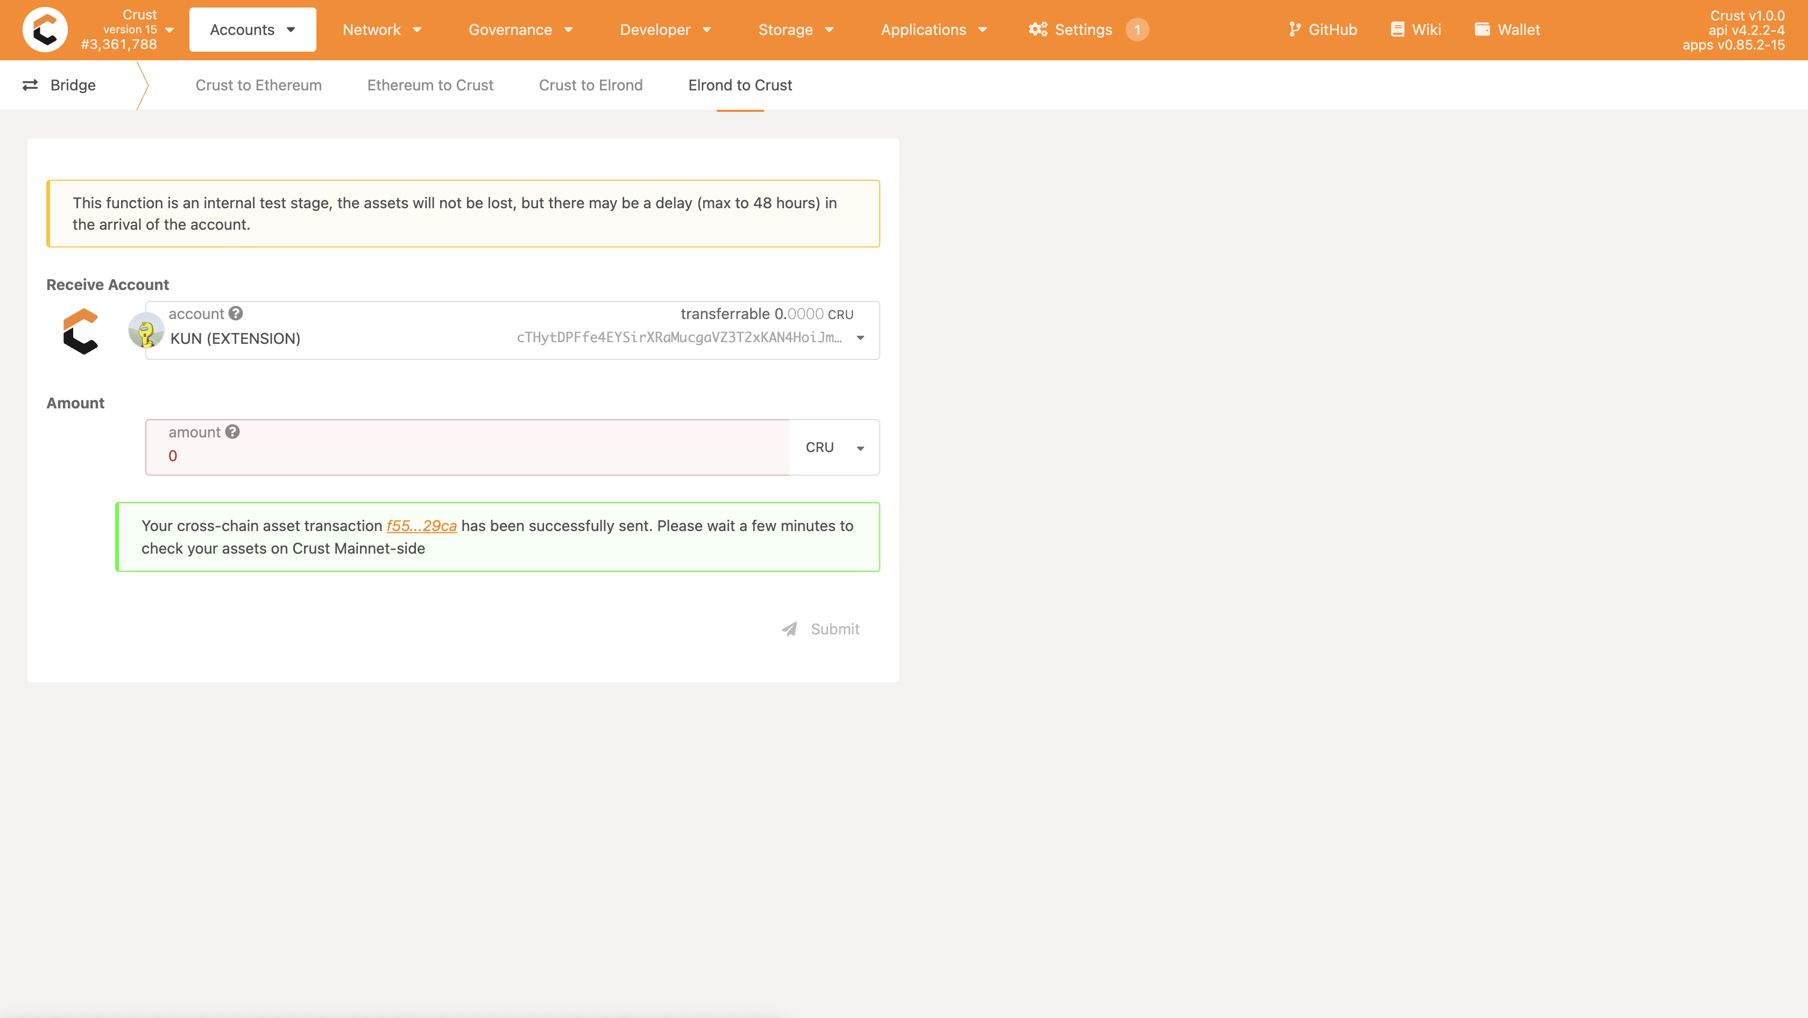
Task: Click the account address cTHytDPF text
Action: pyautogui.click(x=679, y=337)
